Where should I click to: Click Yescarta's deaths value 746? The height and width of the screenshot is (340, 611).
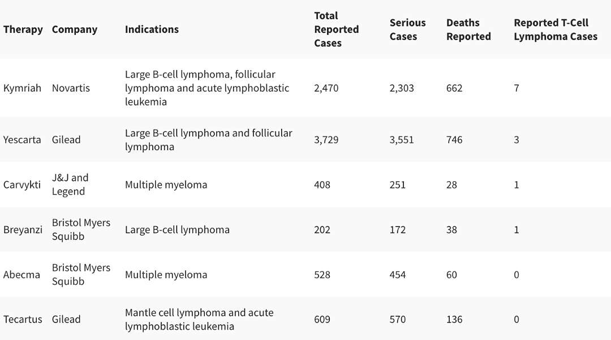tap(454, 140)
